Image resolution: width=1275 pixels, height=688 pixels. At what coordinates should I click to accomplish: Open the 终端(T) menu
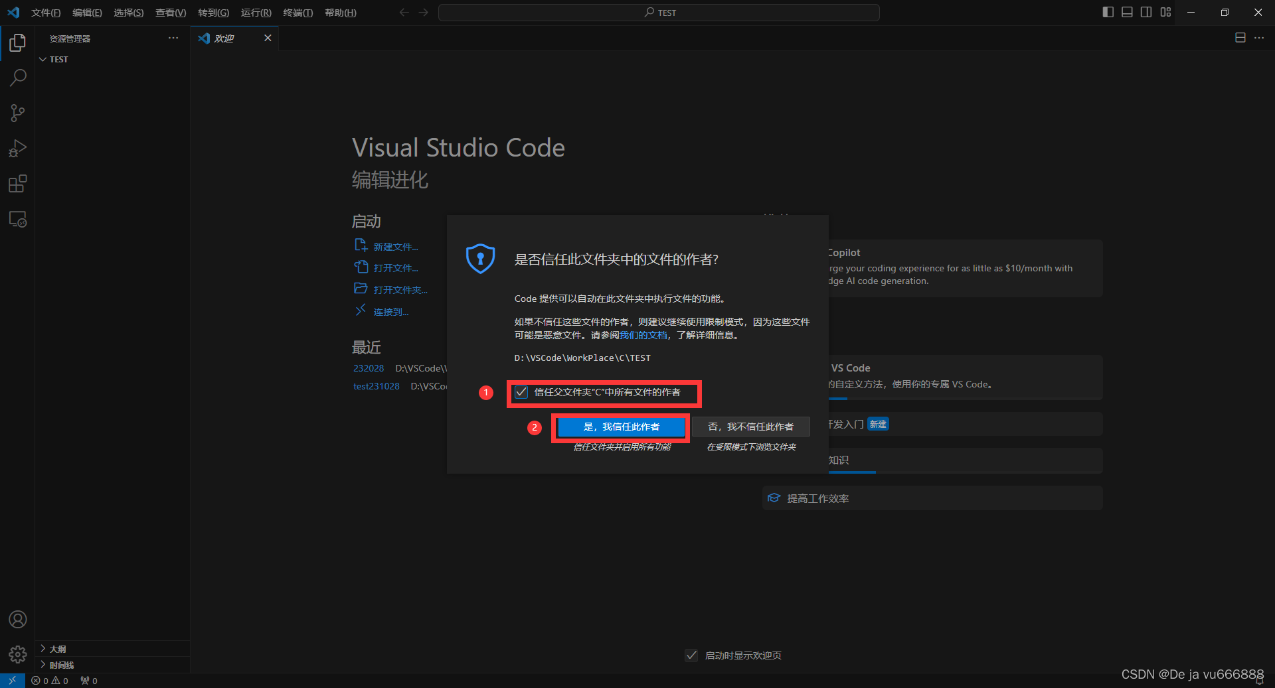pos(297,13)
